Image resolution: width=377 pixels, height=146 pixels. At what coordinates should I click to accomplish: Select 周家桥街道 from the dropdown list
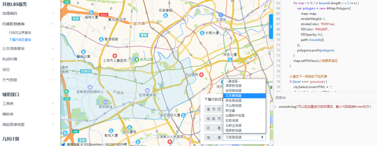pos(245,86)
